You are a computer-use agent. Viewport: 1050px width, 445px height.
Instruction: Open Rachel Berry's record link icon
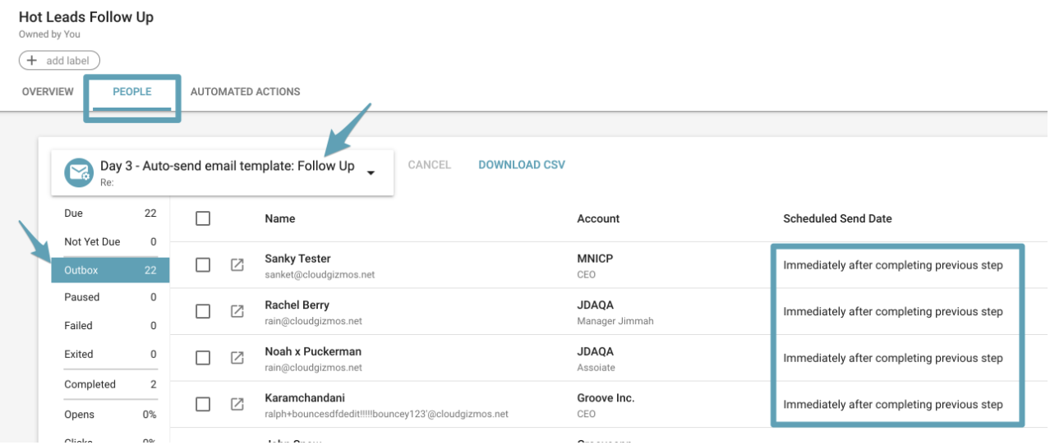pyautogui.click(x=237, y=311)
